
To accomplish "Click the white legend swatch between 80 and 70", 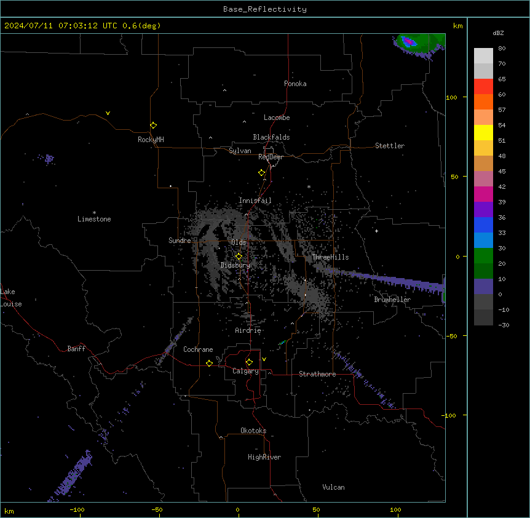I will (x=483, y=55).
